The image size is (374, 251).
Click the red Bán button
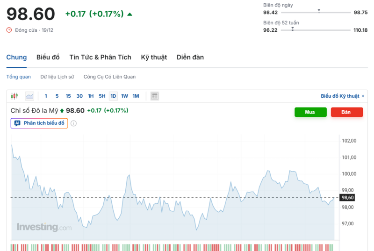pos(346,112)
